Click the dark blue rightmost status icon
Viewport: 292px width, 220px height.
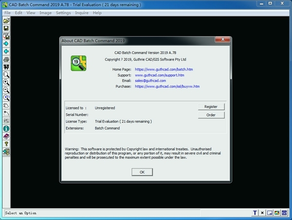point(284,213)
